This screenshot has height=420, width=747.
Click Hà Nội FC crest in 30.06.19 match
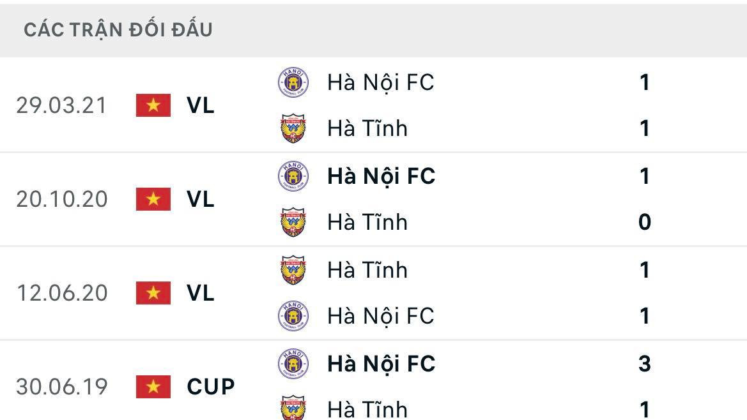(293, 364)
